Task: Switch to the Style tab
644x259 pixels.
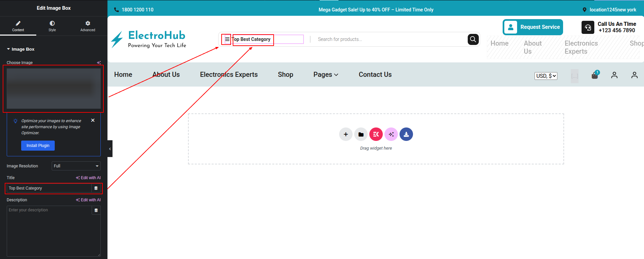Action: click(x=52, y=26)
